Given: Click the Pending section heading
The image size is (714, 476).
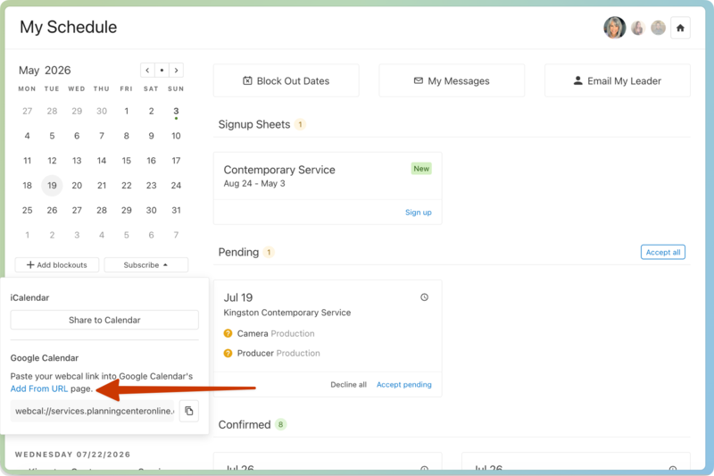Looking at the screenshot, I should 238,253.
